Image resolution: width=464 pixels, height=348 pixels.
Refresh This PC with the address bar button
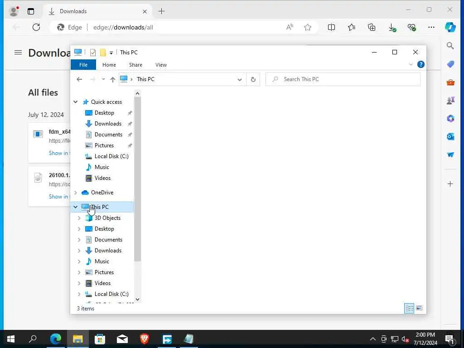[x=253, y=79]
